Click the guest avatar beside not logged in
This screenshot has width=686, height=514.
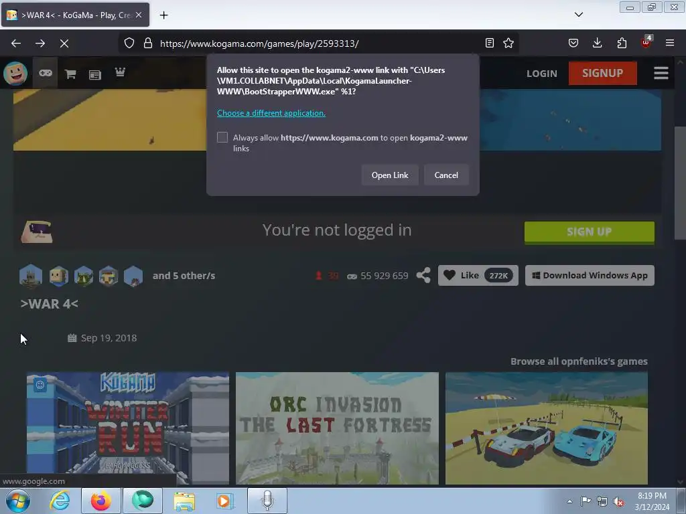click(37, 232)
